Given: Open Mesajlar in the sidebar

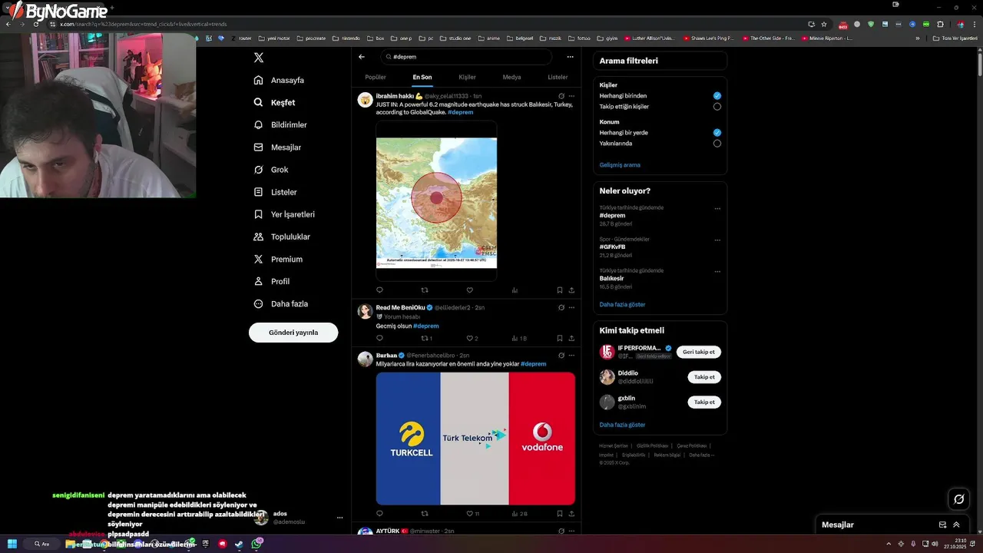Looking at the screenshot, I should pyautogui.click(x=277, y=147).
